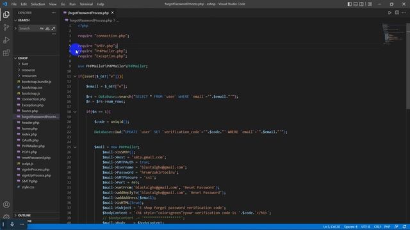Split the editor to the right
This screenshot has height=230, width=410.
[x=397, y=13]
